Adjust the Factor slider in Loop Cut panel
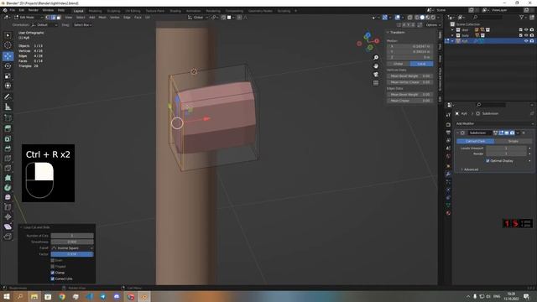 coord(72,254)
